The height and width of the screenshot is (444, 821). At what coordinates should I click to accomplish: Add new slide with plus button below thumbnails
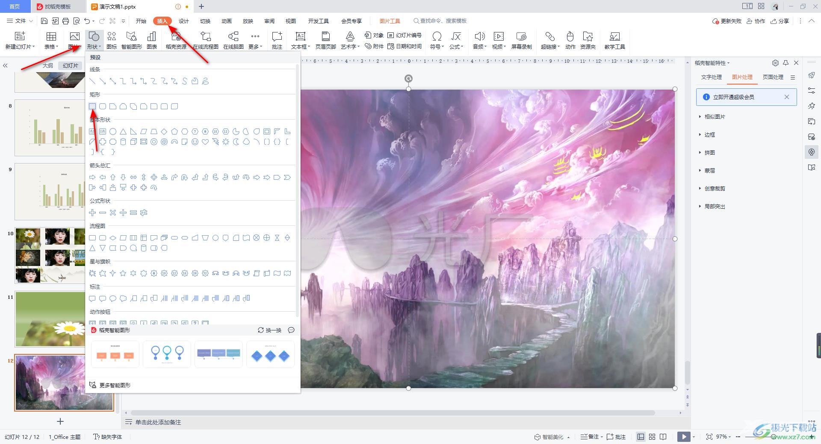60,421
